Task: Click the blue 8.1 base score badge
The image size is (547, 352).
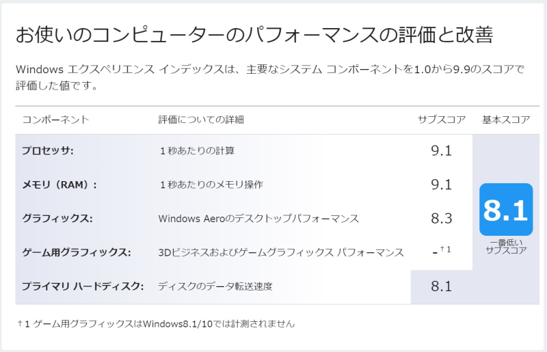Action: (506, 209)
